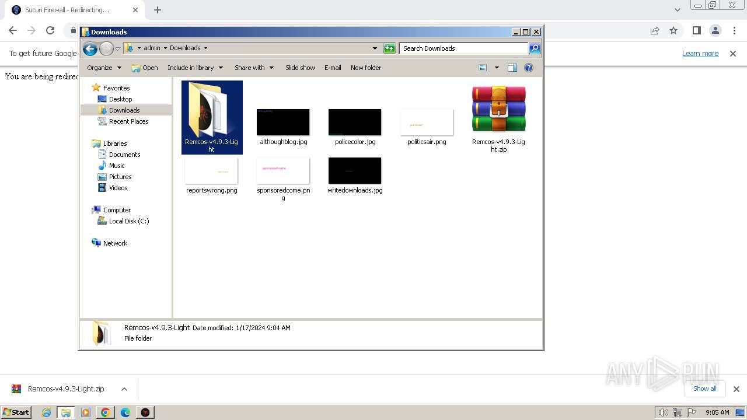Select reportswrong.png thumbnail
747x420 pixels.
211,170
